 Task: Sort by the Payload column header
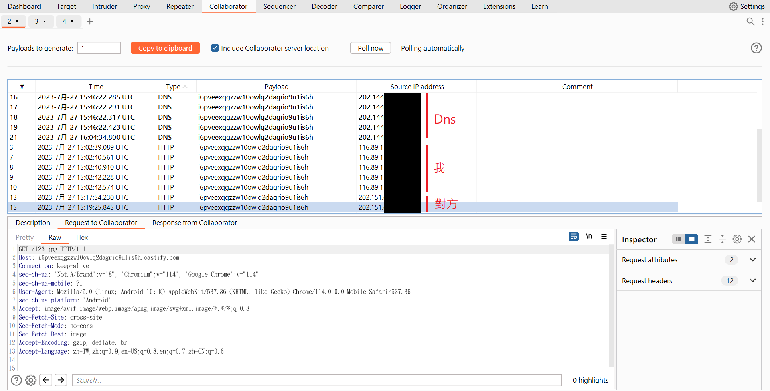(x=276, y=87)
